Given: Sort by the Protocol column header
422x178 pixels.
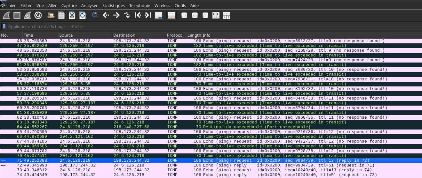Looking at the screenshot, I should coord(176,35).
